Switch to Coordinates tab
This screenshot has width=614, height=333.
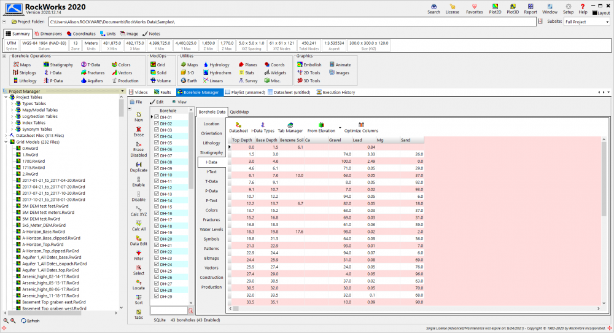(x=80, y=34)
